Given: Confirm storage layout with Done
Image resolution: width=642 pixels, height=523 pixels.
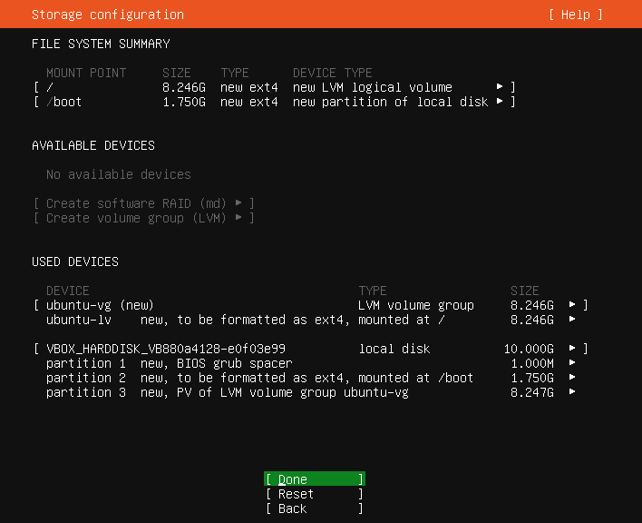Looking at the screenshot, I should point(314,479).
